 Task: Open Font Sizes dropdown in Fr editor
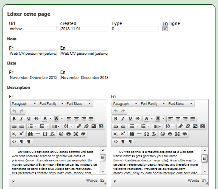click(x=78, y=104)
